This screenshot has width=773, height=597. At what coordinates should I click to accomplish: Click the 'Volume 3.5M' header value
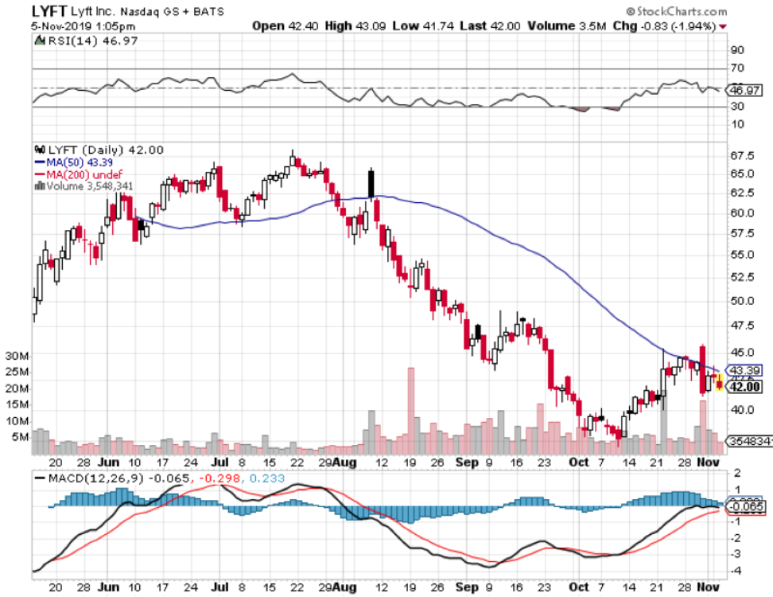(x=566, y=25)
